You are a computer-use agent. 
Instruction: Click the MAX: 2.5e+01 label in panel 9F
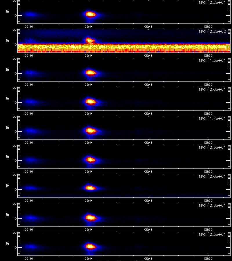(212, 234)
